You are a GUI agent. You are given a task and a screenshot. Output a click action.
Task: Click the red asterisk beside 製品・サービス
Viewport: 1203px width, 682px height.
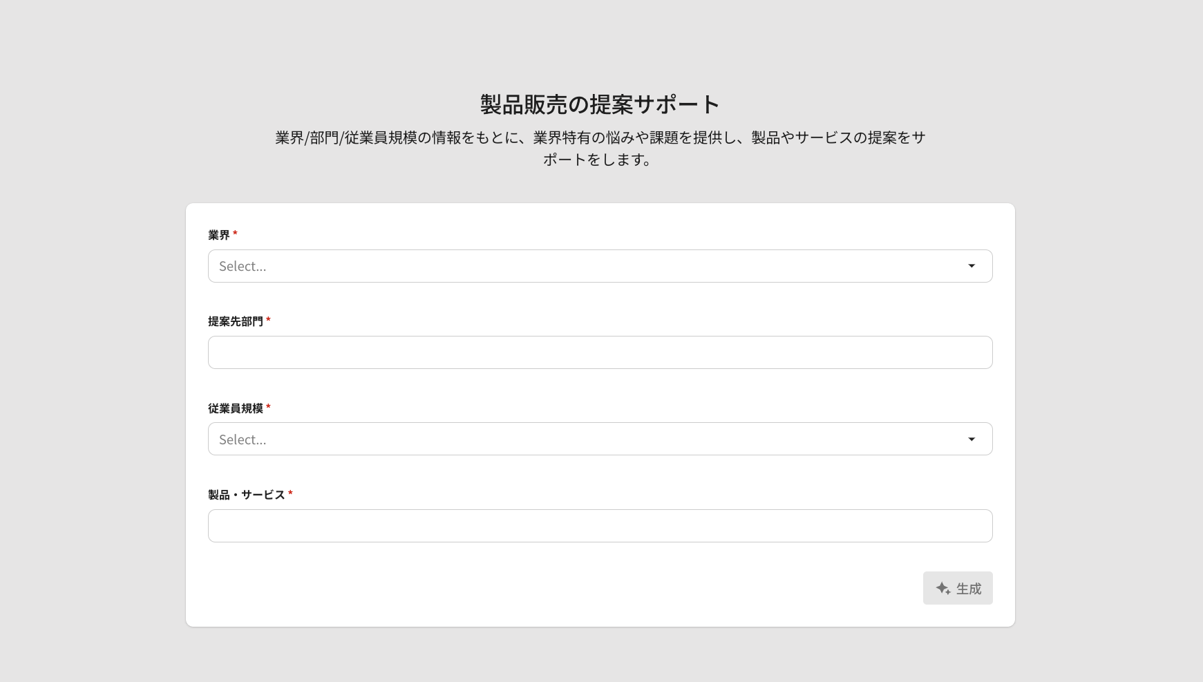click(290, 493)
